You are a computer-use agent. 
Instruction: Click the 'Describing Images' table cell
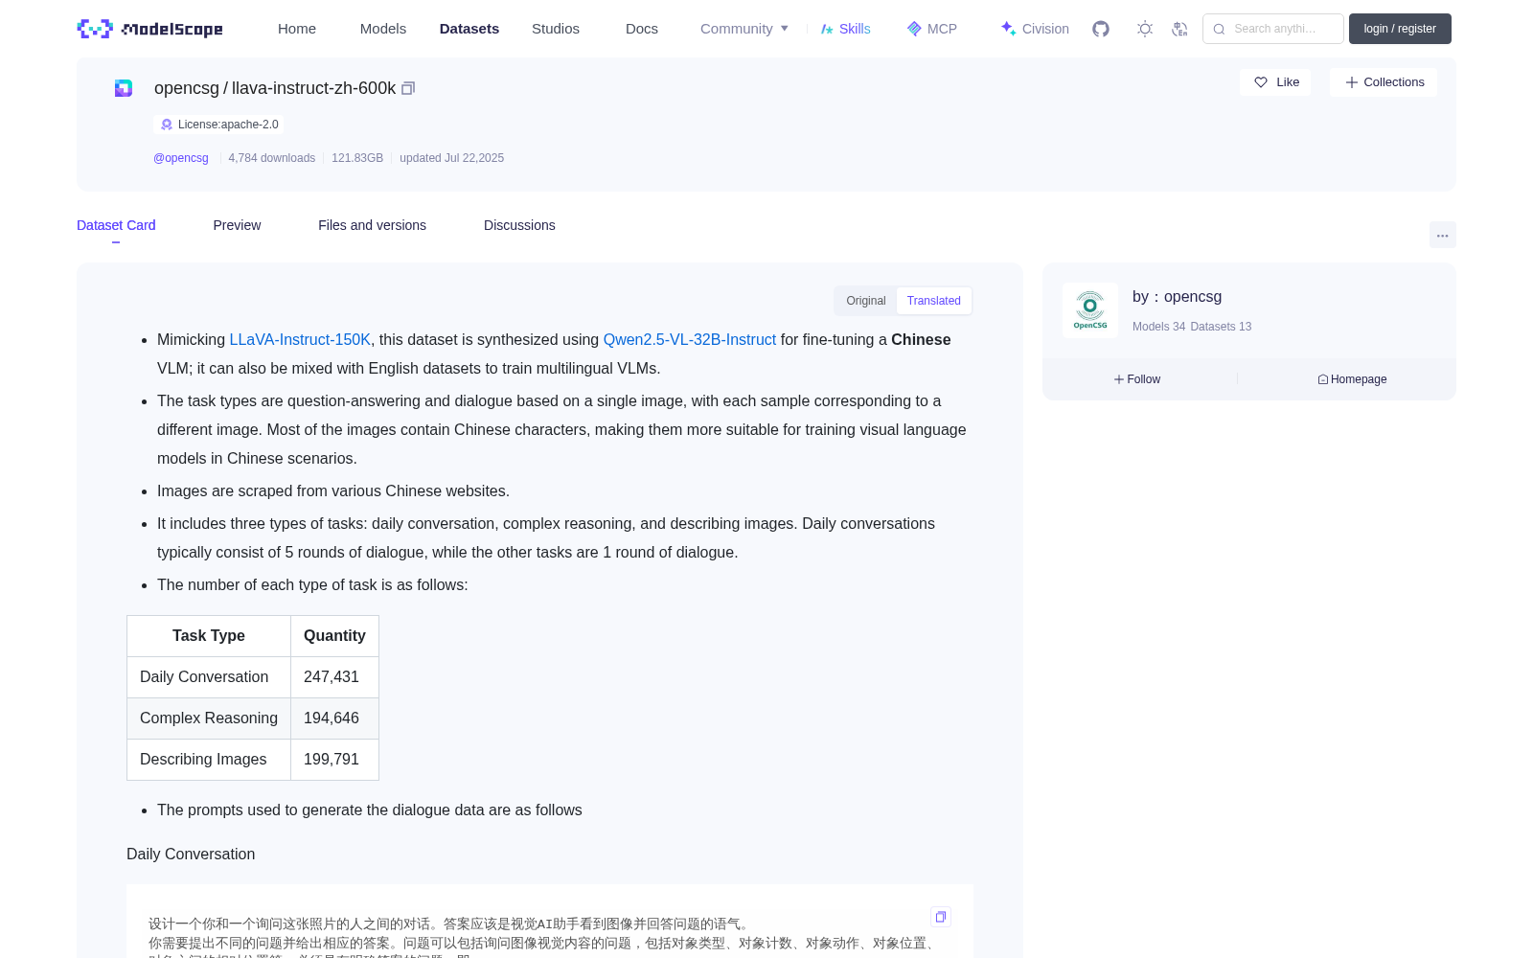pos(209,760)
